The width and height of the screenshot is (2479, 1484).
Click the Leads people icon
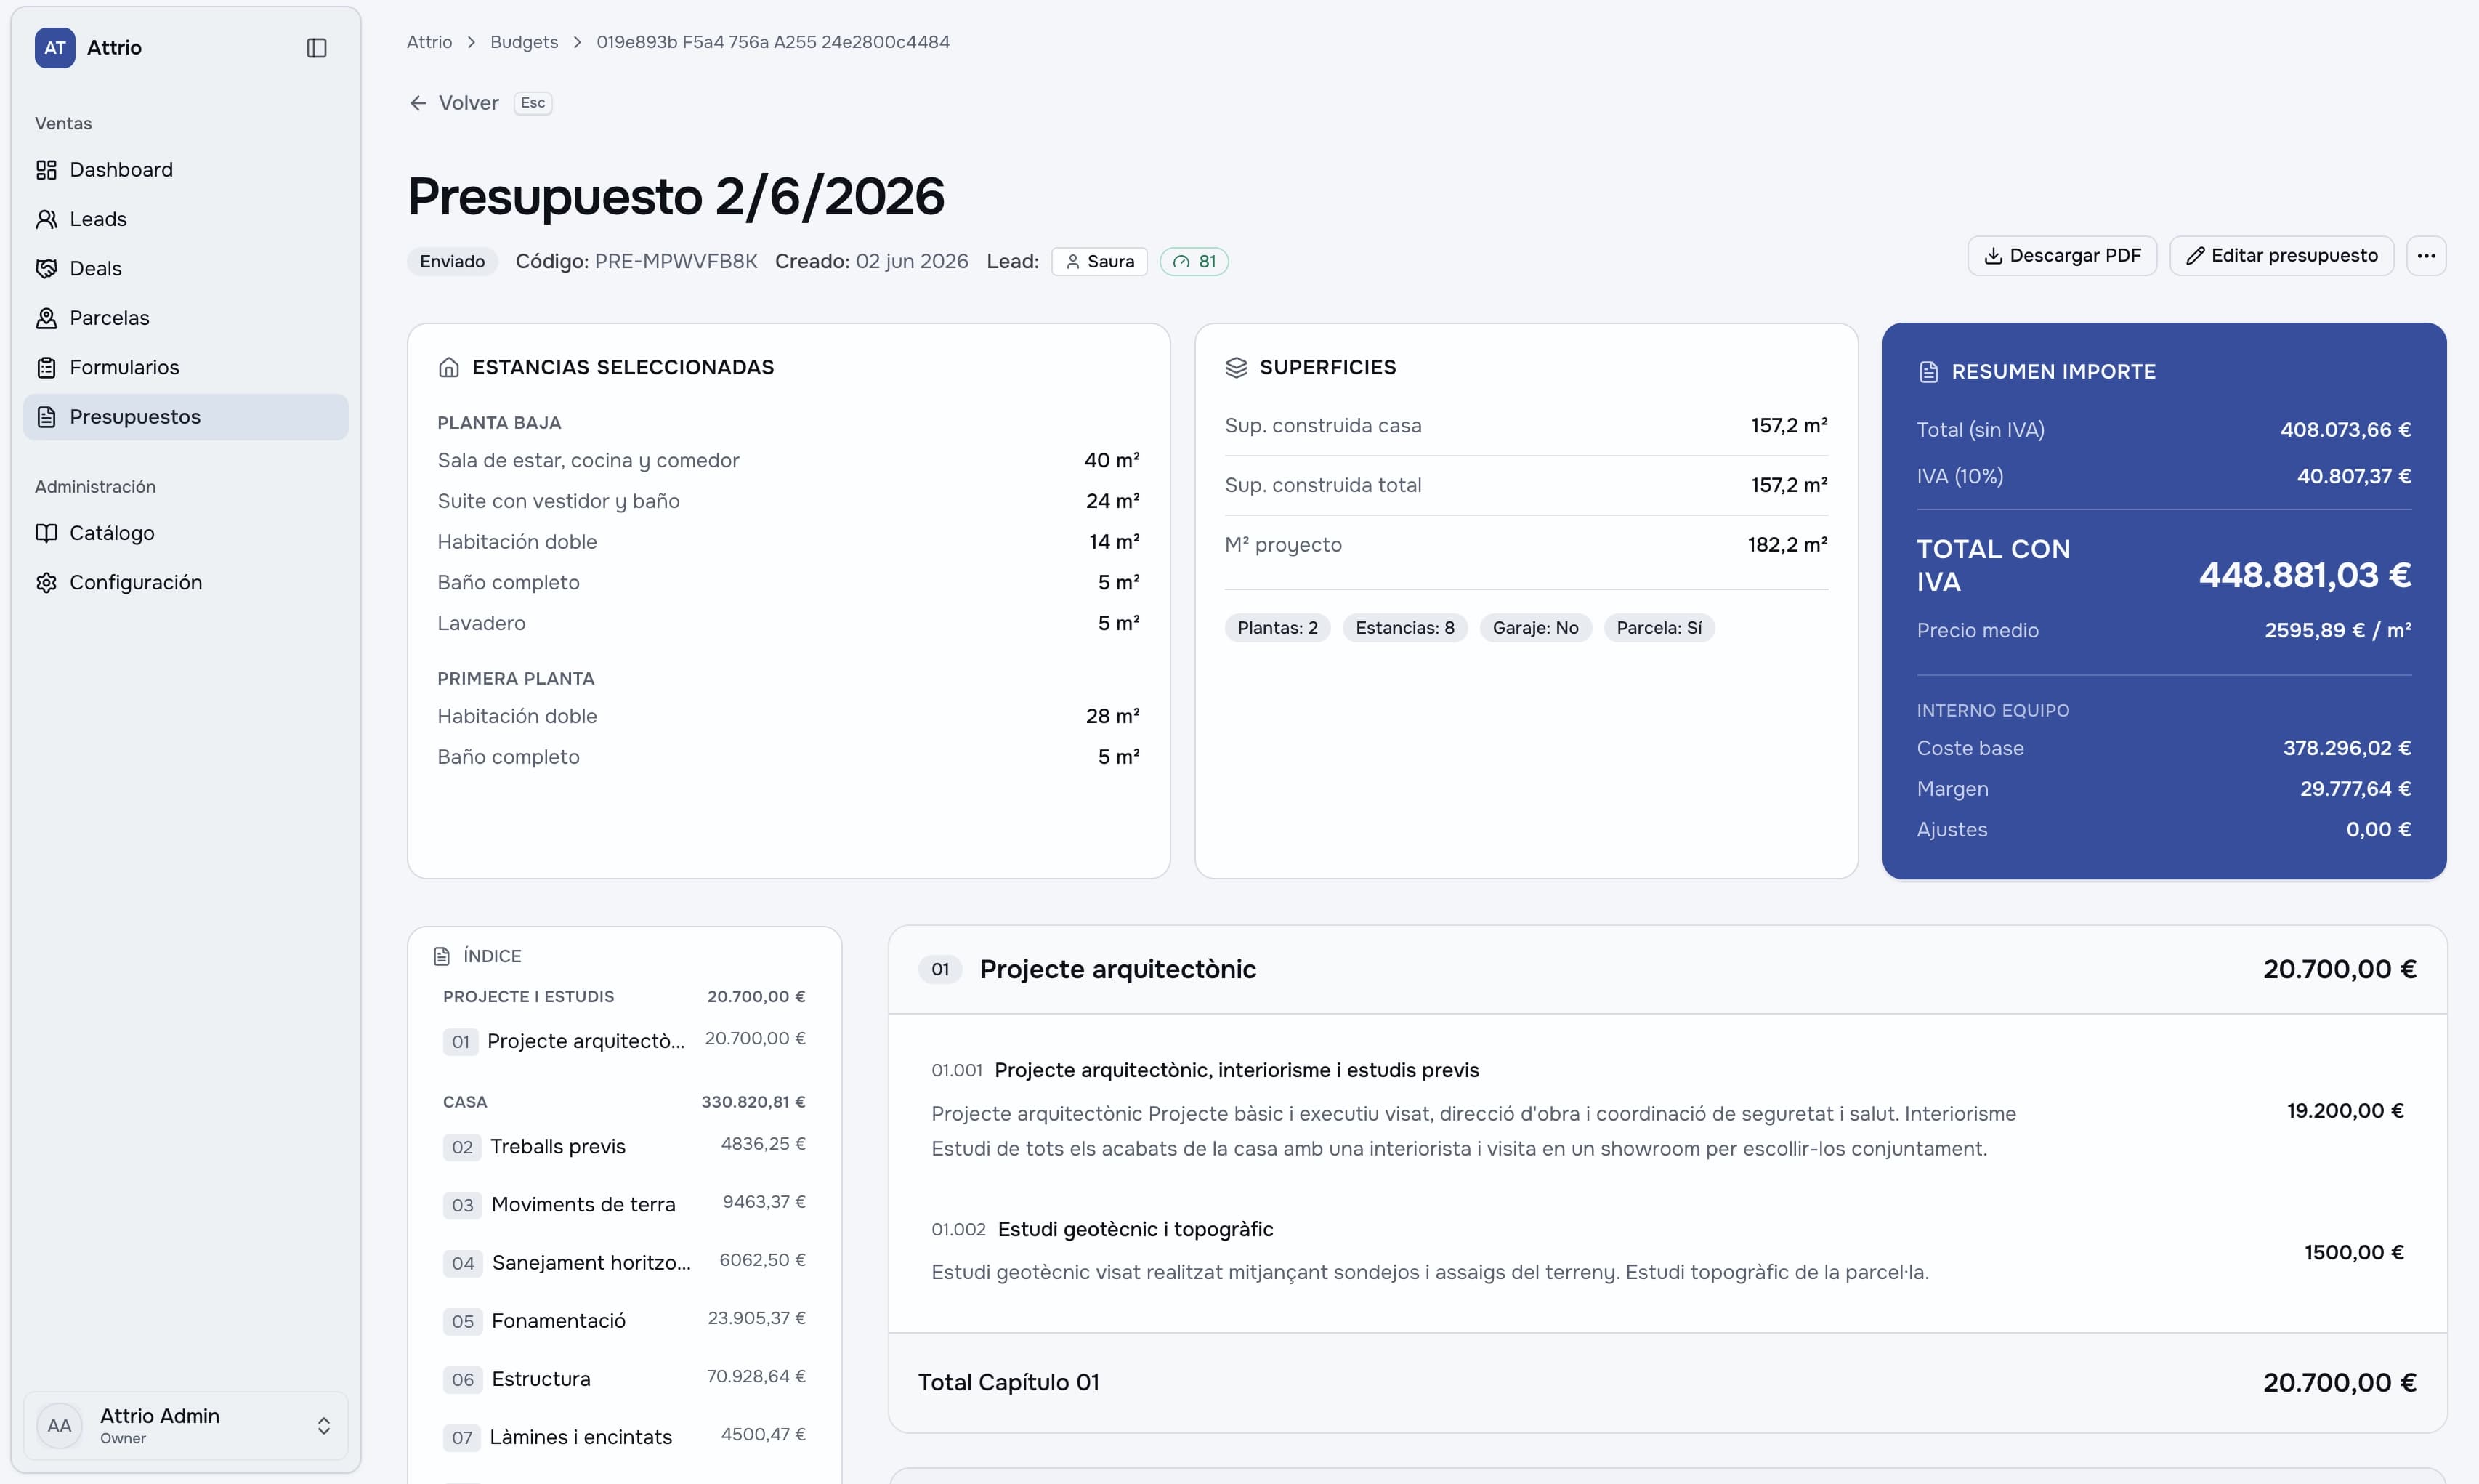[x=46, y=219]
